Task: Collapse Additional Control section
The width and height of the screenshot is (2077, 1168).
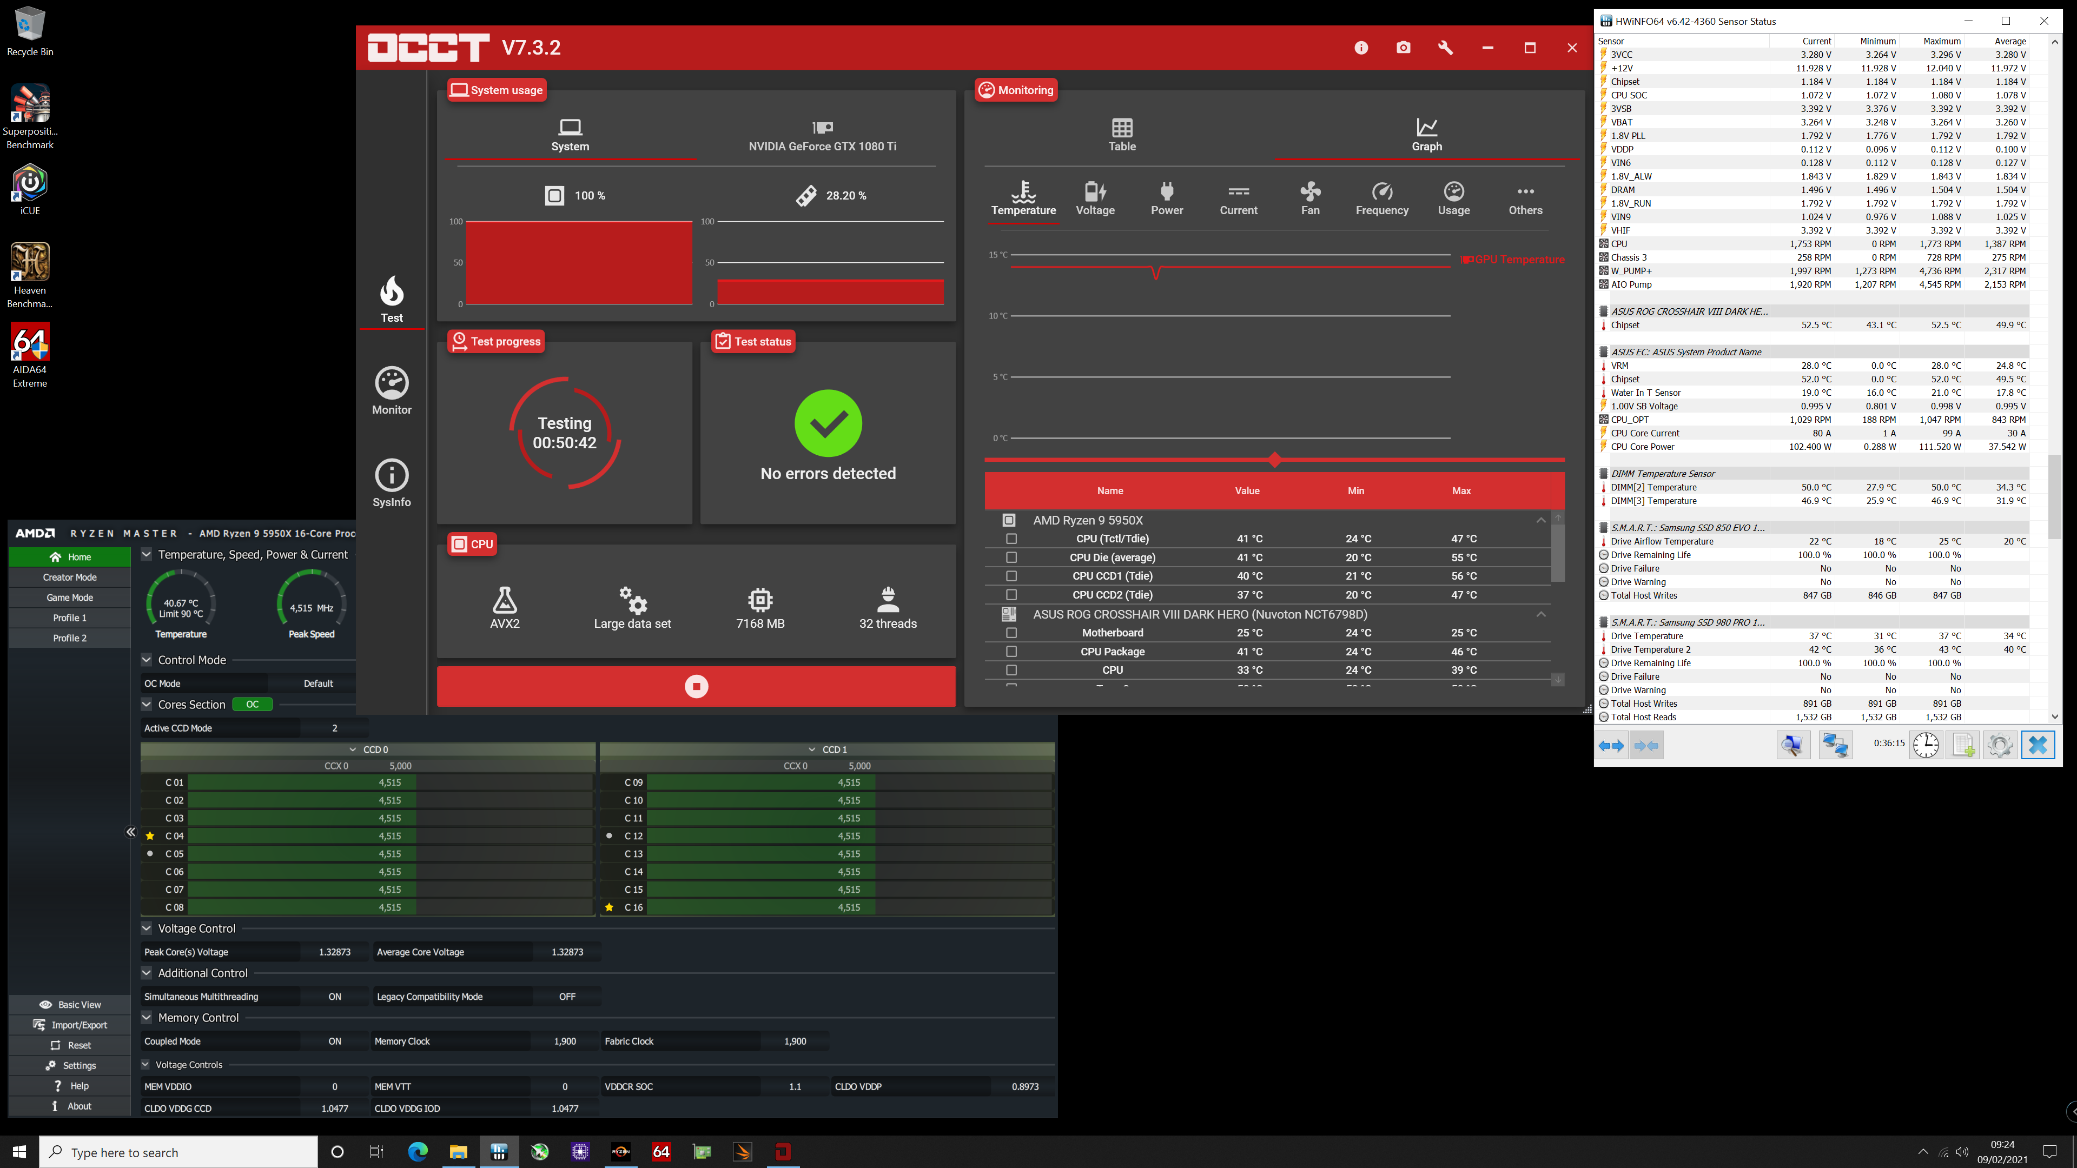Action: pyautogui.click(x=147, y=972)
